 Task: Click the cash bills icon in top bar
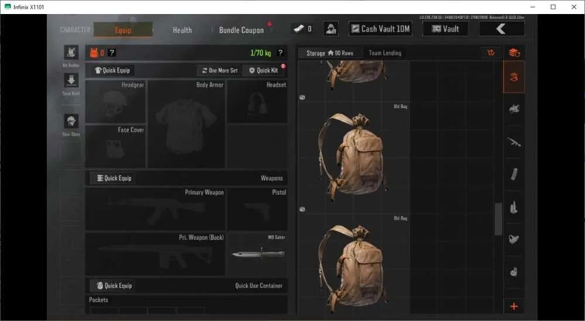[x=299, y=29]
